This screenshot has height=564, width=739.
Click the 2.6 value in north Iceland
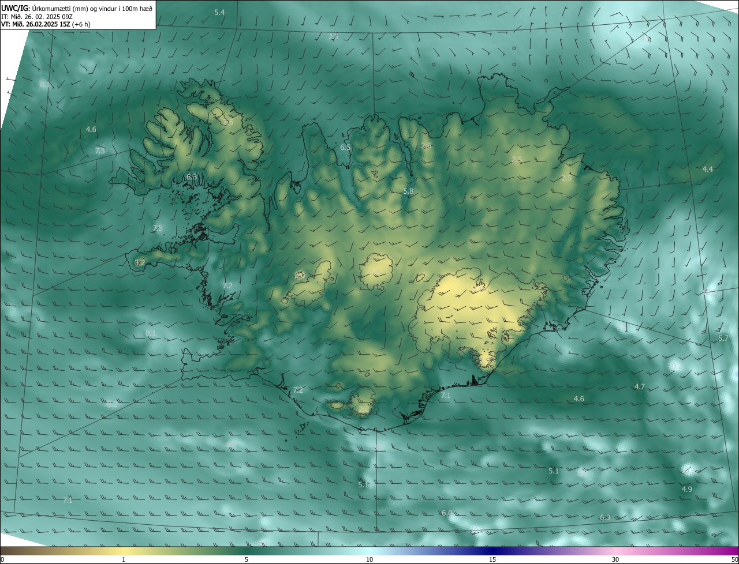[426, 146]
